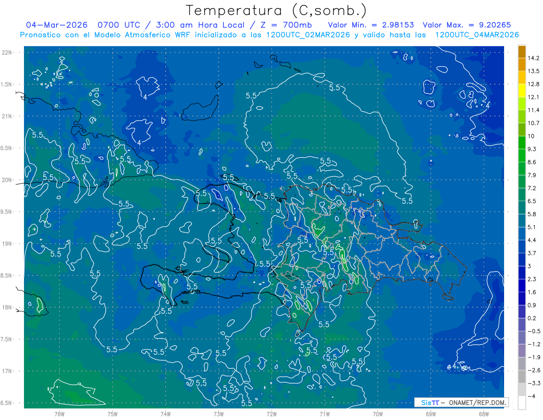Pick the white swatch below -4 on the legend

[522, 402]
